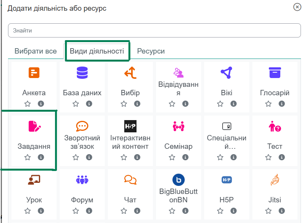Choose the Вибір activity icon

(x=130, y=73)
